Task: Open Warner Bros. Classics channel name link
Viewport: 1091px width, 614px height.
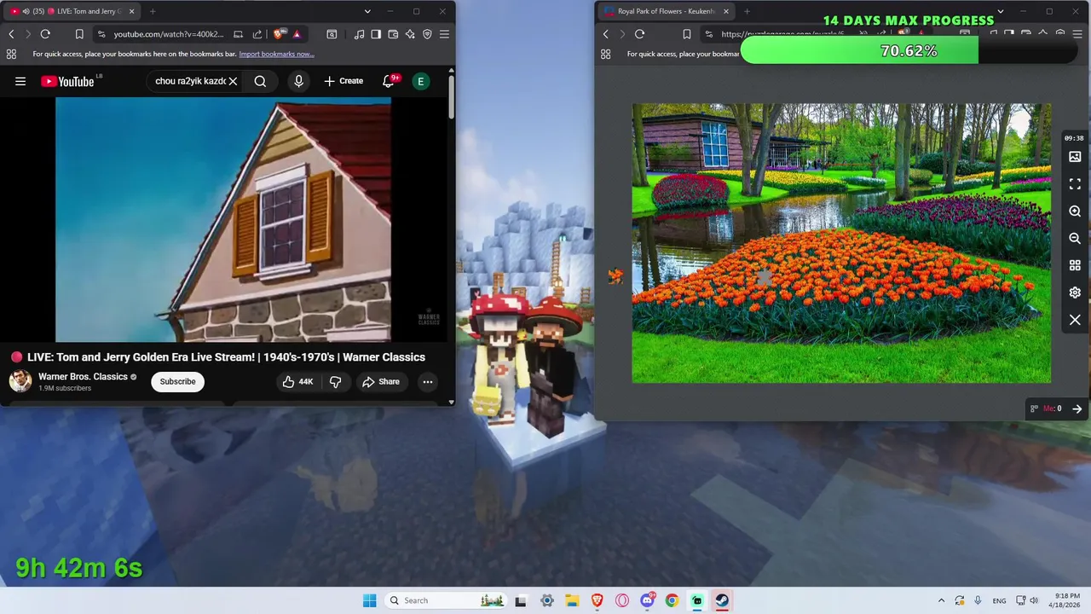Action: coord(83,376)
